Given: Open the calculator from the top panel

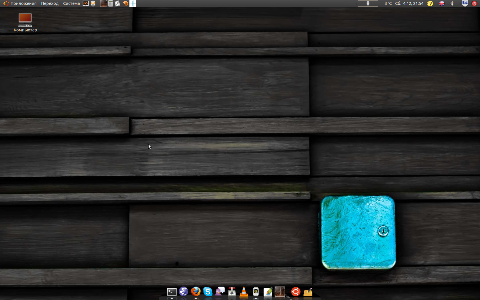Looking at the screenshot, I should click(111, 3).
